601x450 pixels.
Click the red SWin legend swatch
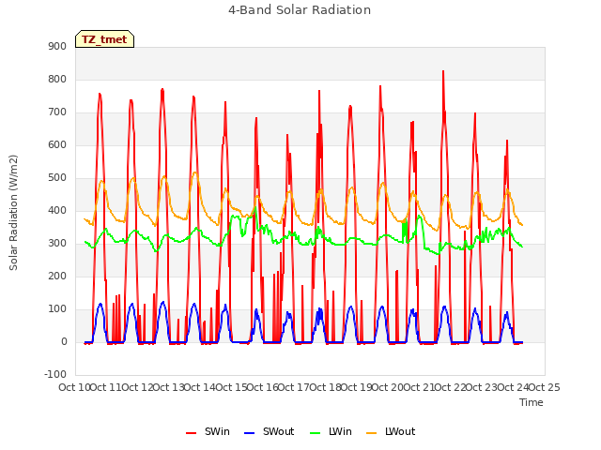(192, 433)
